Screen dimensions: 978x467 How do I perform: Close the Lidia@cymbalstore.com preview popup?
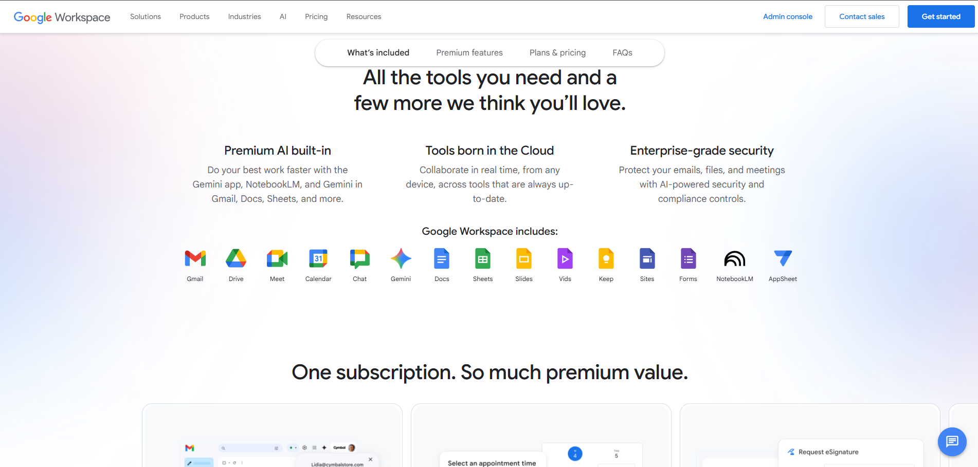370,459
